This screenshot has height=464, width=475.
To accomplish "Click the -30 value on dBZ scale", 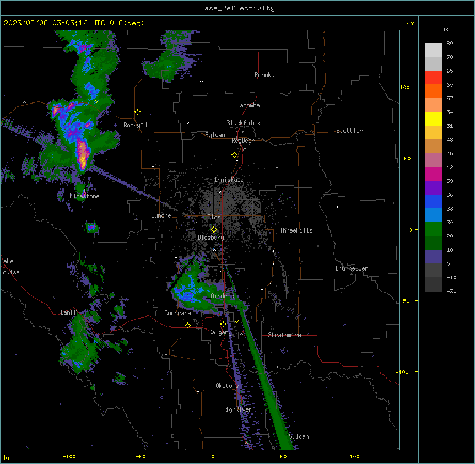I will tap(451, 291).
